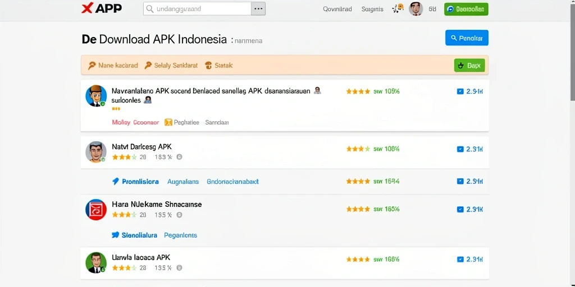Screen dimensions: 575x287
Task: Click star rating at 'sw 166%'
Action: (358, 260)
